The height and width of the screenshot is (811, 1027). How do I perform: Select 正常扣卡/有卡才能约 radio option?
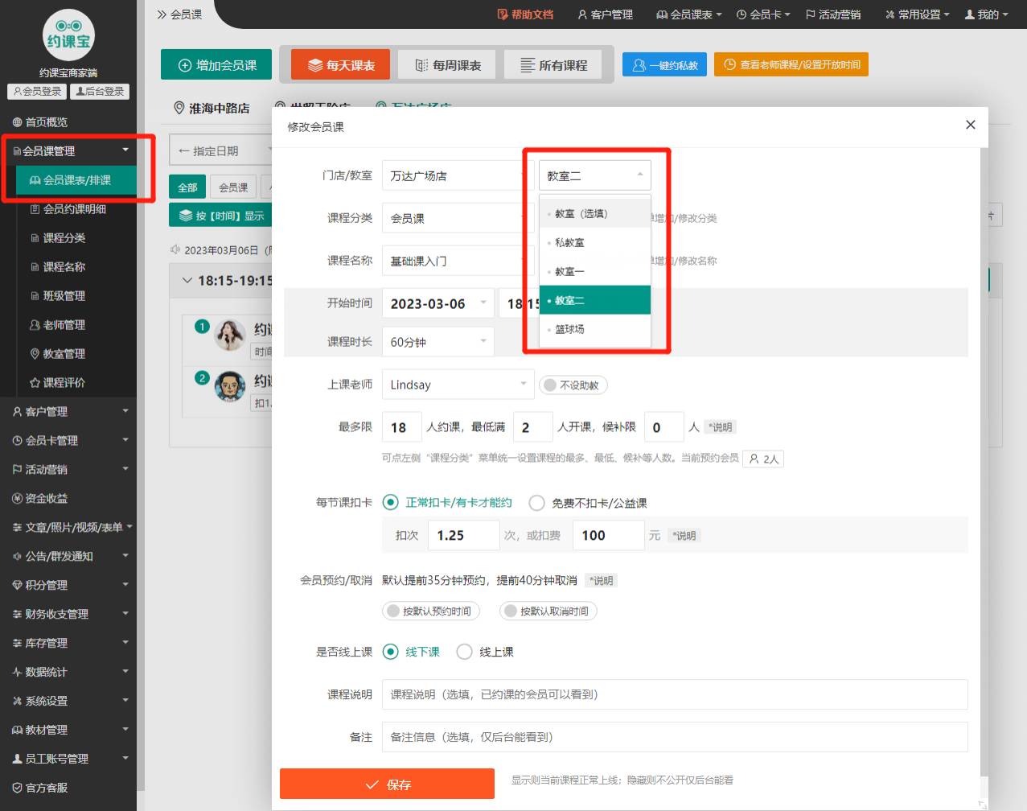[x=448, y=502]
